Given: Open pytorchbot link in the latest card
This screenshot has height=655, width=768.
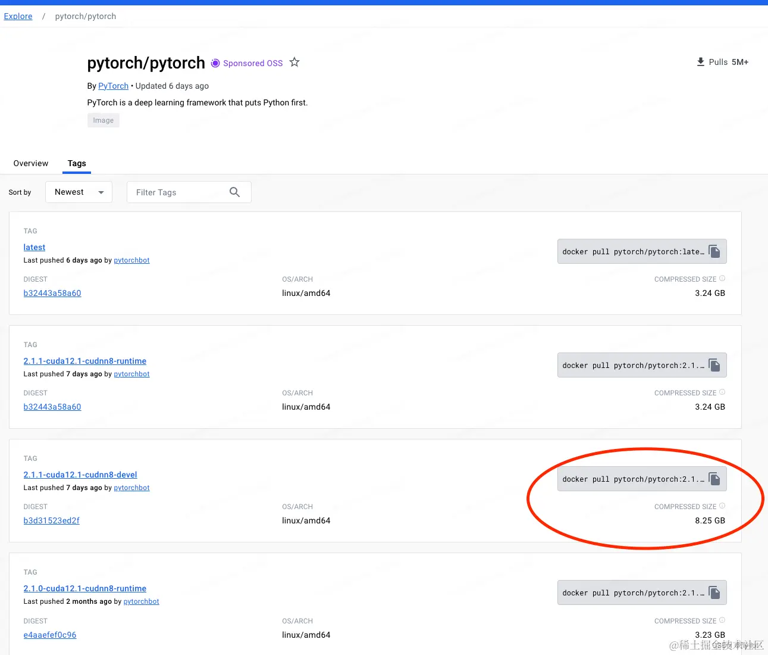Looking at the screenshot, I should click(x=131, y=260).
